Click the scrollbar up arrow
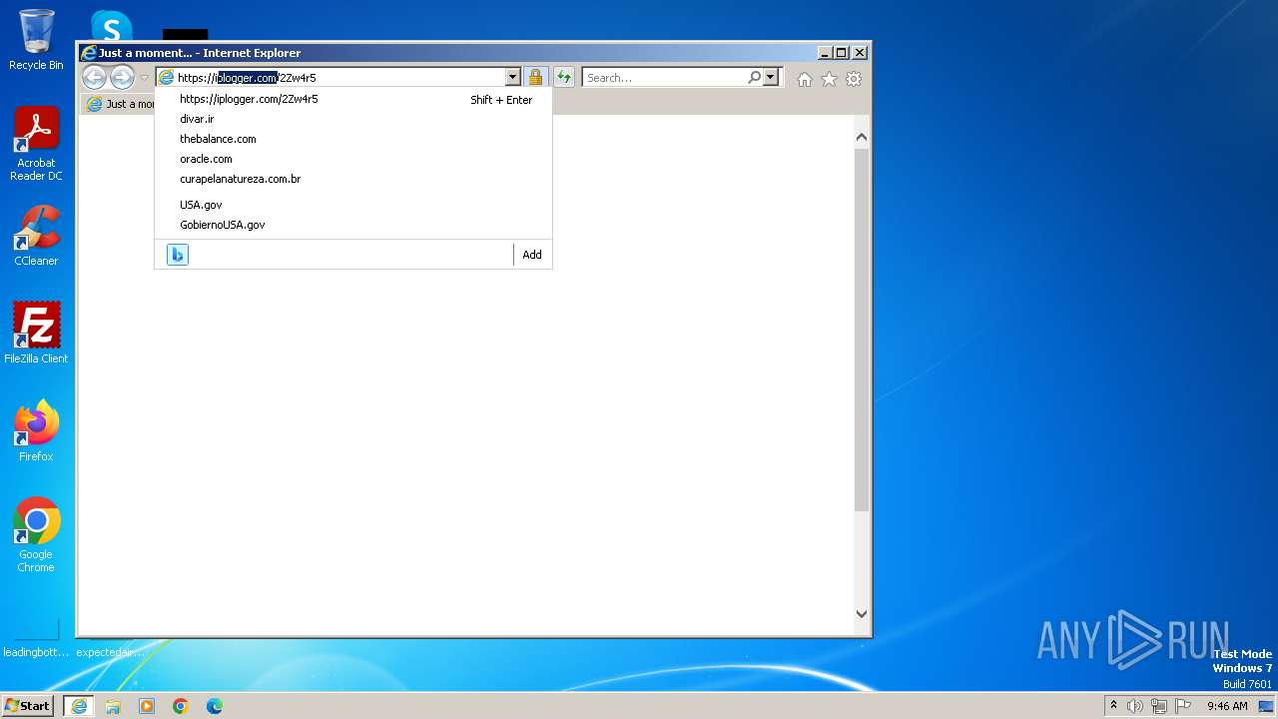 coord(862,137)
